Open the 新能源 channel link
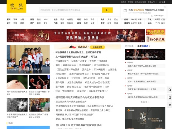This screenshot has height=129, width=172. [x=70, y=23]
